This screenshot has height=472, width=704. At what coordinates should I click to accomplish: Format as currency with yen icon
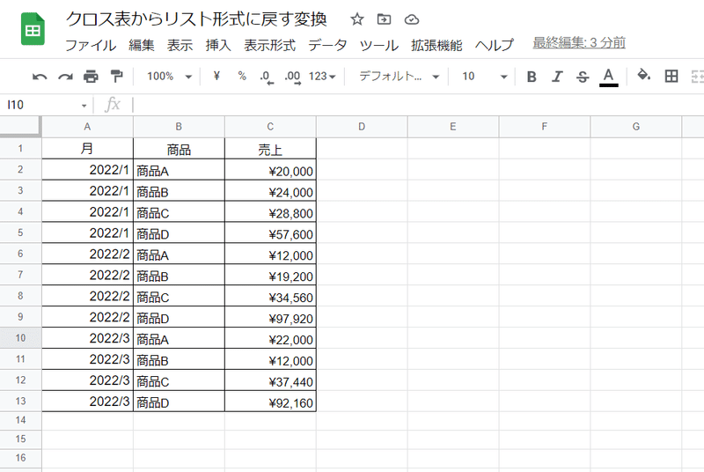pos(216,77)
